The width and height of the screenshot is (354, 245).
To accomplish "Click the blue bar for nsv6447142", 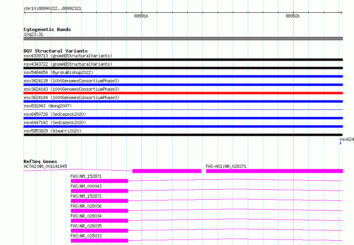I will (183, 126).
